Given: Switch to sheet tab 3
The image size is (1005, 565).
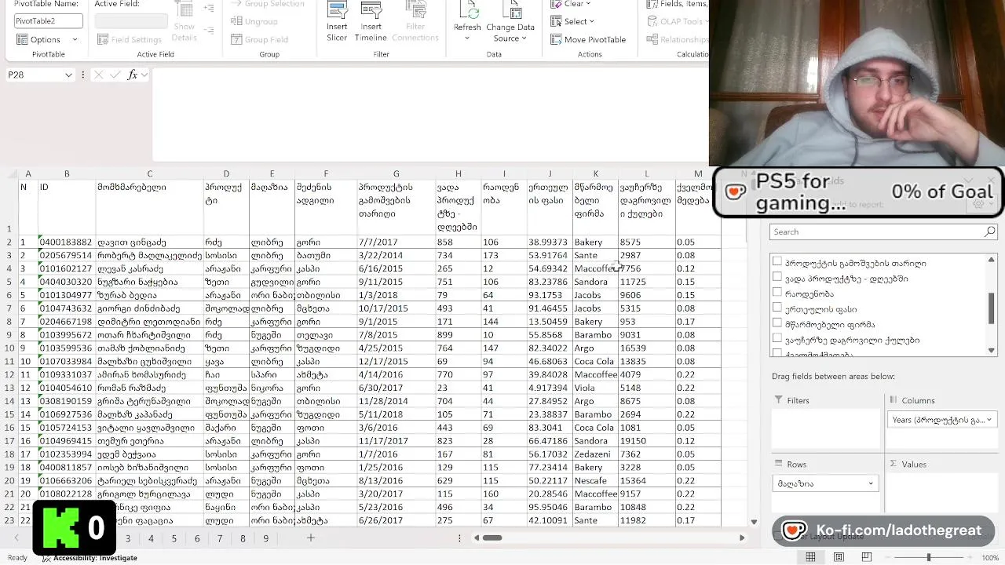Looking at the screenshot, I should 128,538.
